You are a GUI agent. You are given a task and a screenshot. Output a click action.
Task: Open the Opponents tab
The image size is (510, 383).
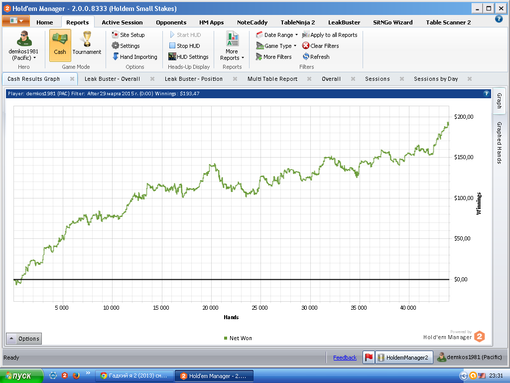171,22
